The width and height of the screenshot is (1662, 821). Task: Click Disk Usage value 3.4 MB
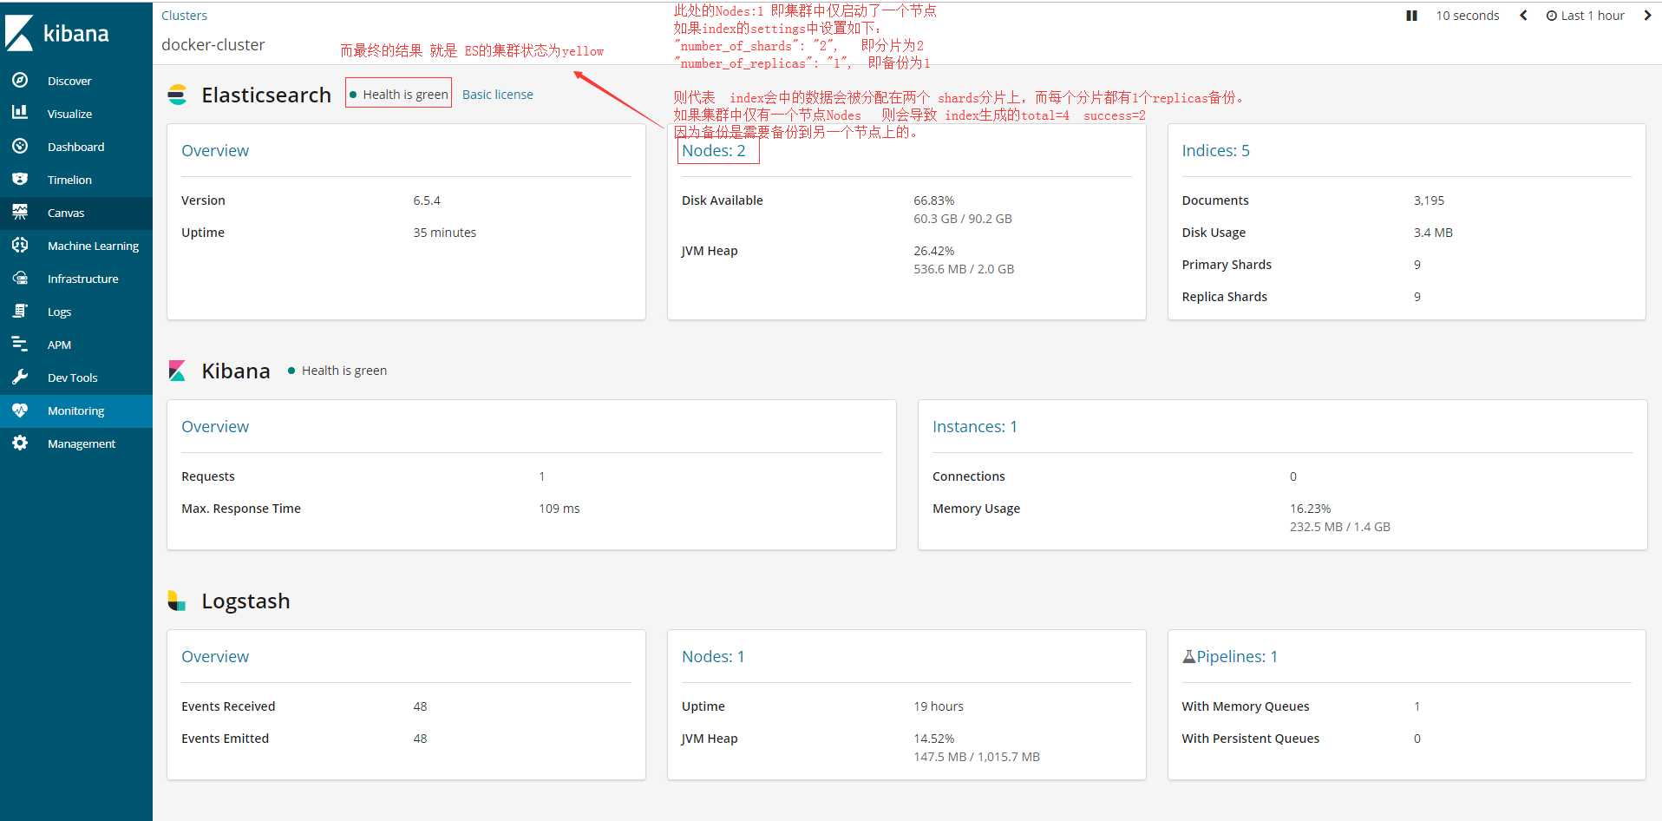(1433, 233)
